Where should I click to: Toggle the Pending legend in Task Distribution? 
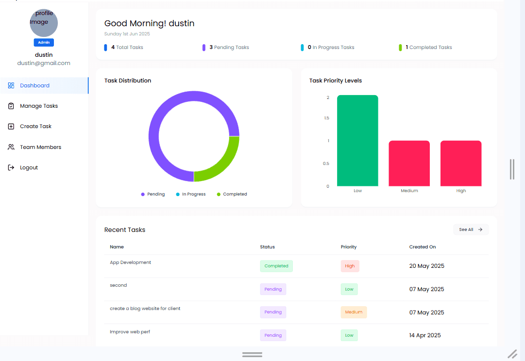pos(153,194)
